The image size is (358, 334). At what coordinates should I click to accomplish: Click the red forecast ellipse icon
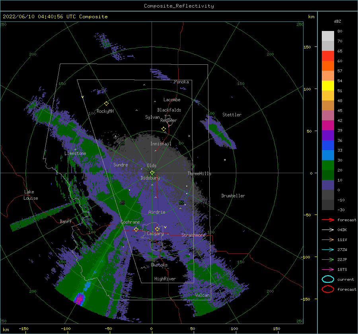click(328, 289)
